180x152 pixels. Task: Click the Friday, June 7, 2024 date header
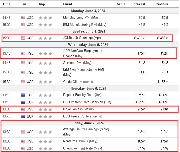[88, 123]
